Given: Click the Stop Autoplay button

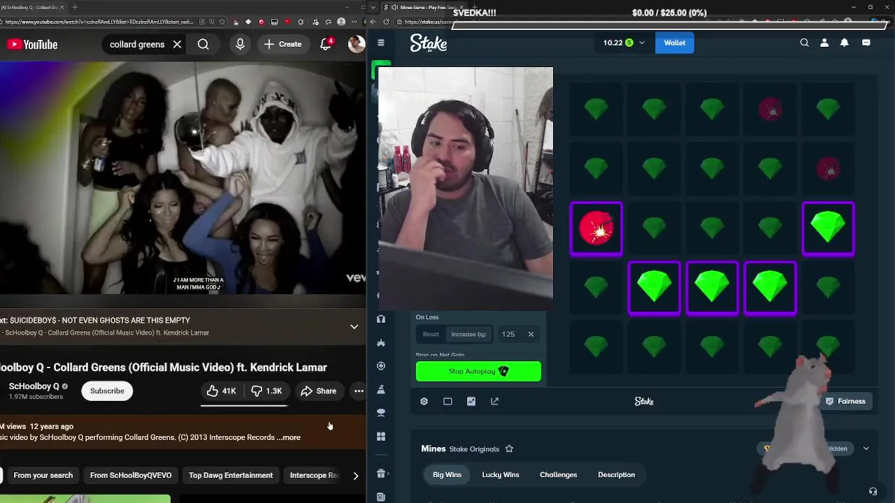Looking at the screenshot, I should point(478,371).
